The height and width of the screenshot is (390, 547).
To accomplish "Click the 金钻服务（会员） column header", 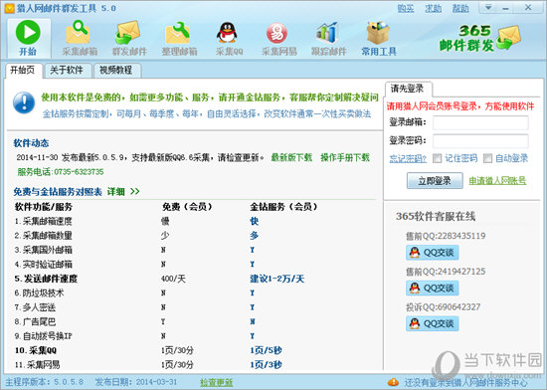I will [283, 207].
